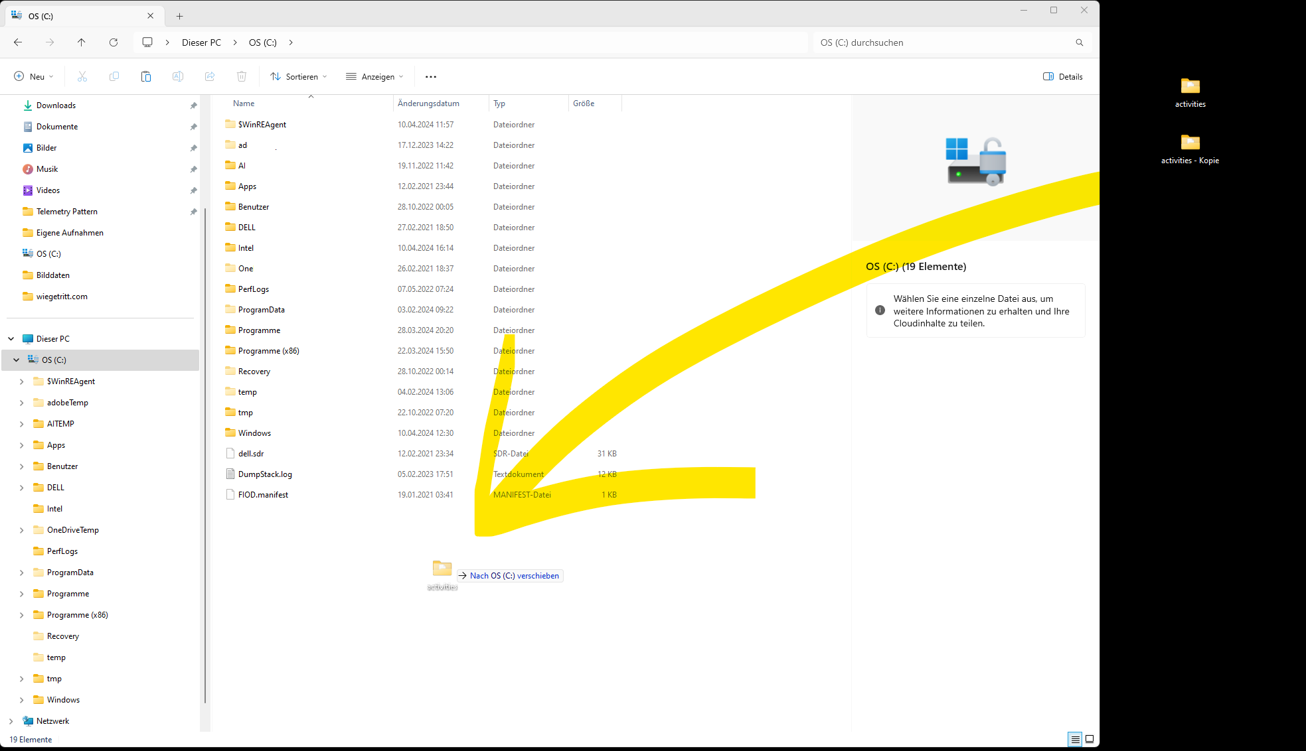1306x751 pixels.
Task: Unpin Downloads from quick access
Action: [193, 105]
